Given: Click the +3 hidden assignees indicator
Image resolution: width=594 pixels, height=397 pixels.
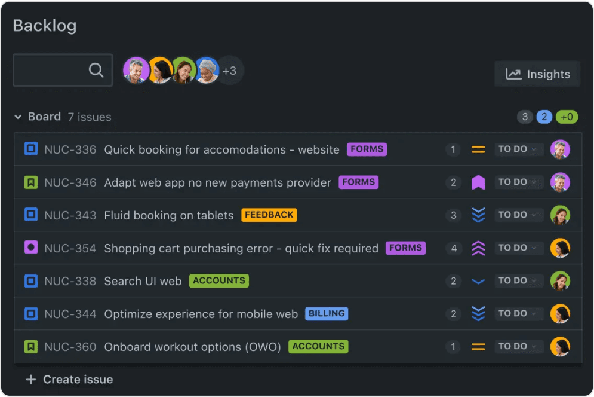Looking at the screenshot, I should click(230, 71).
